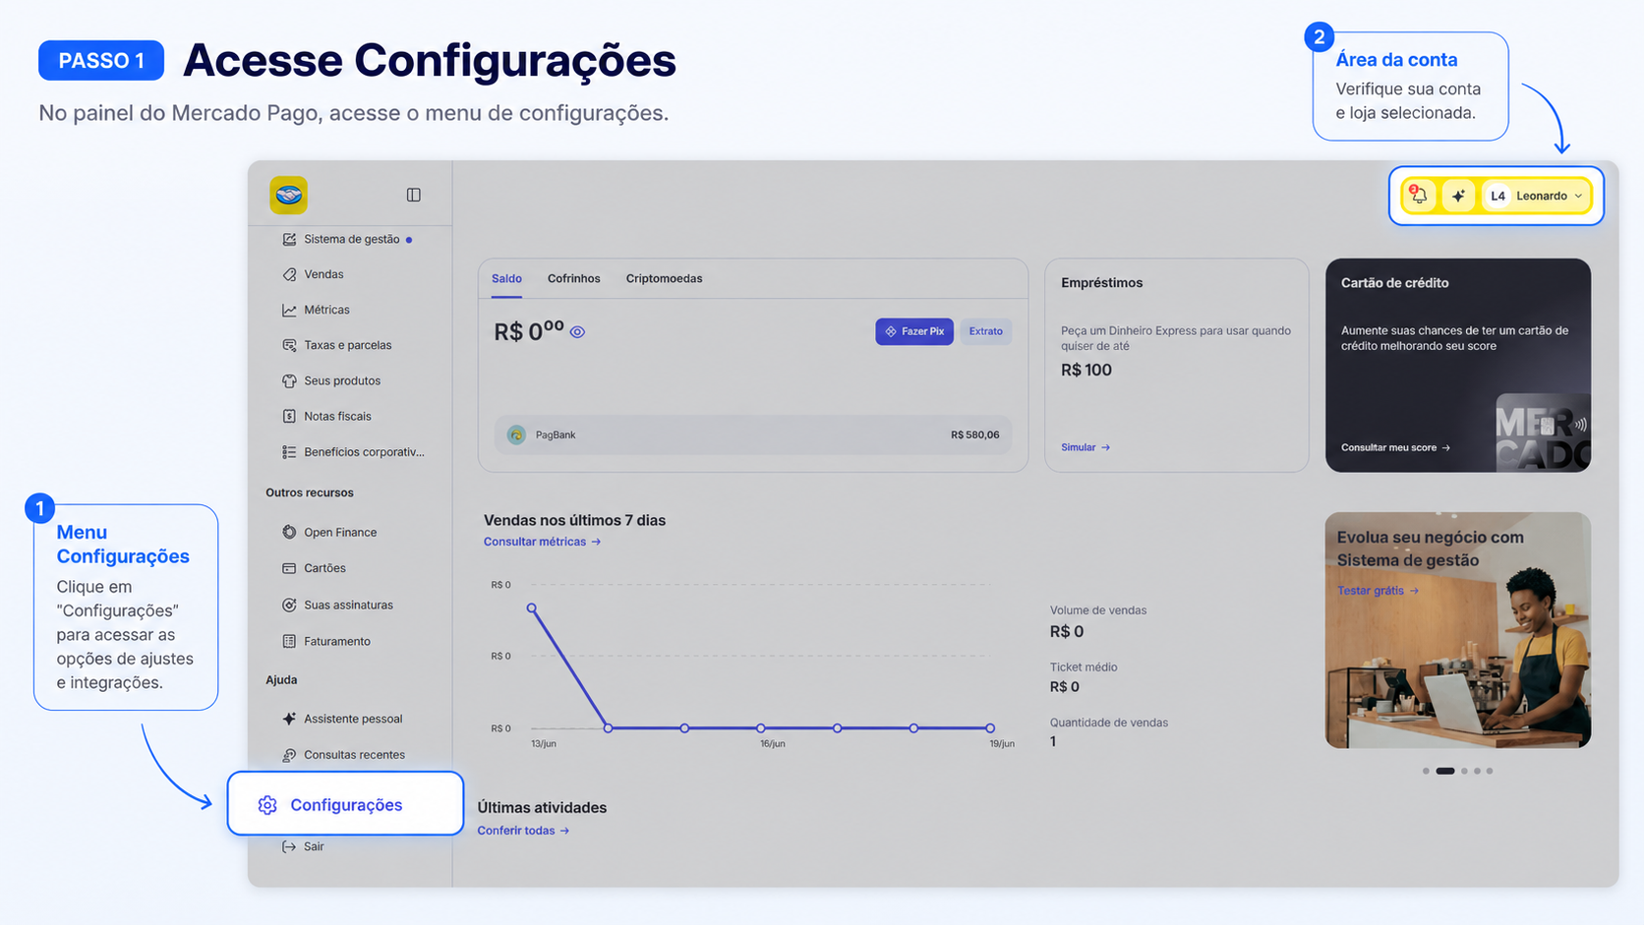Open Benefícios corporativos sidebar item
Screen dimensions: 1644x925
[x=353, y=452]
